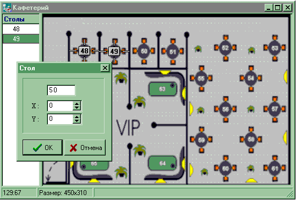Image resolution: width=296 pixels, height=200 pixels.
Task: Click the 129:67 coordinates in status bar
Action: click(x=12, y=193)
